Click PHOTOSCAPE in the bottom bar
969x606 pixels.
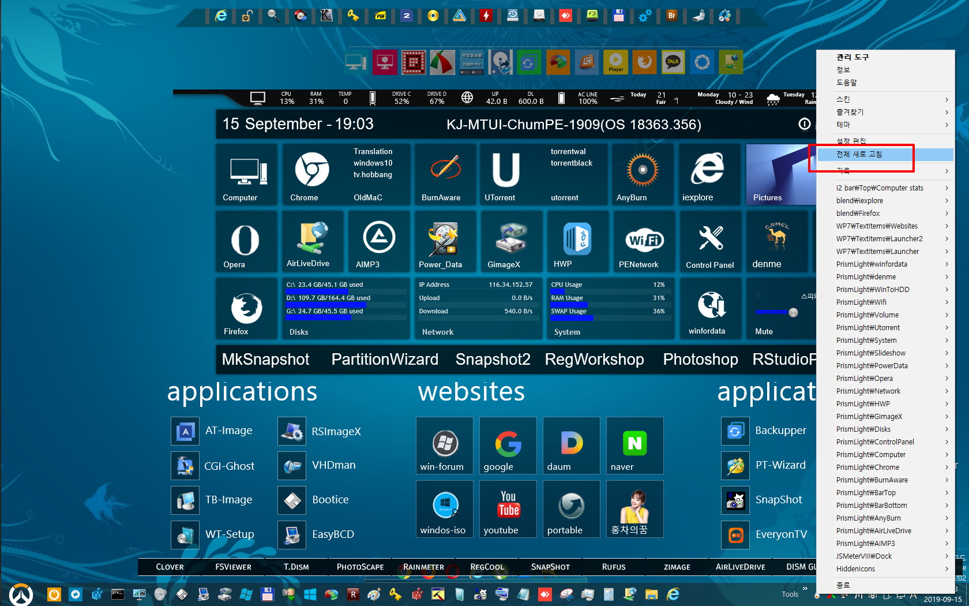click(360, 567)
